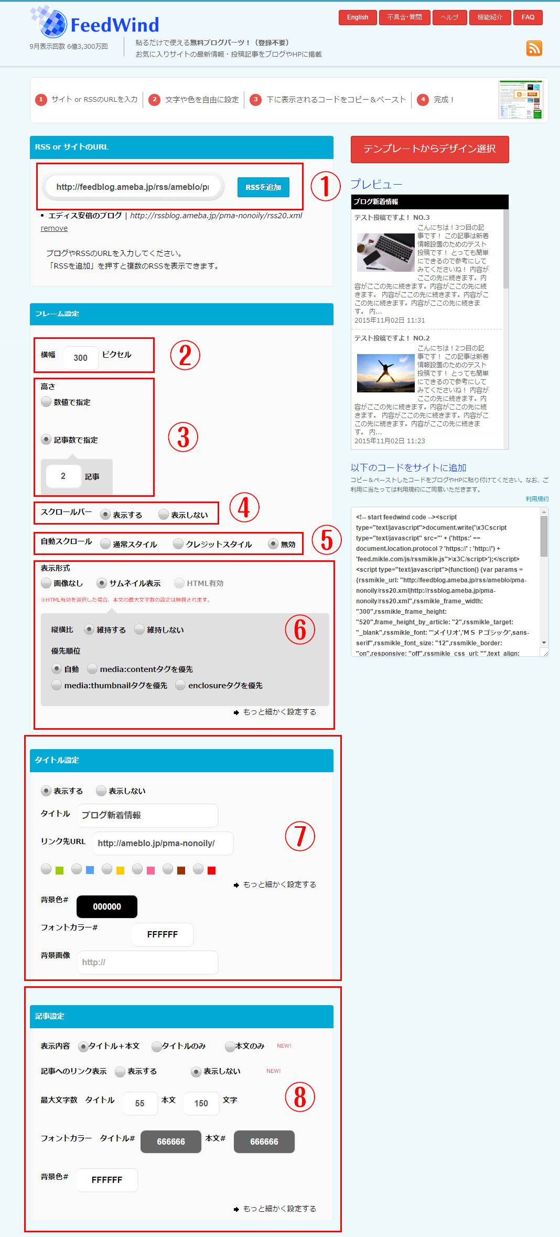The width and height of the screenshot is (560, 1237).
Task: Pick the yellow title color preset
Action: click(x=107, y=869)
